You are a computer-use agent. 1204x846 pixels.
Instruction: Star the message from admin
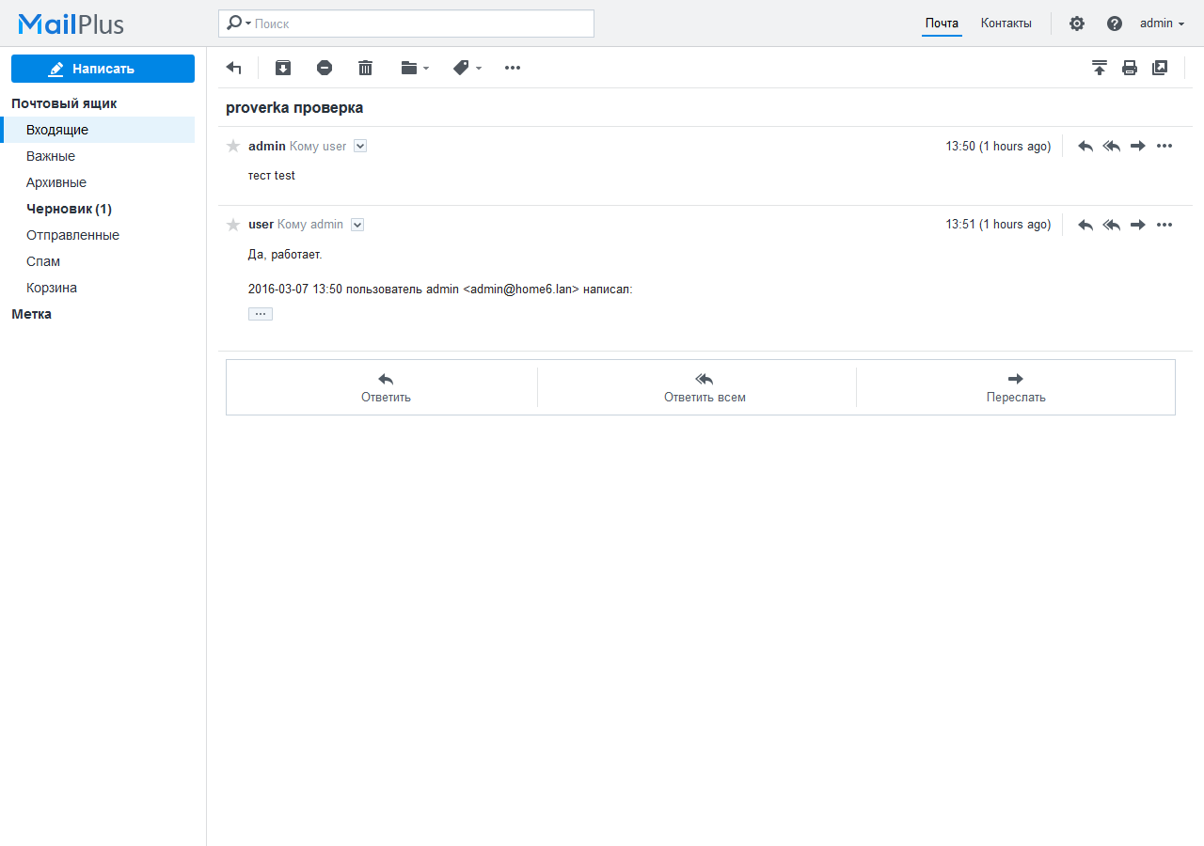pos(233,146)
